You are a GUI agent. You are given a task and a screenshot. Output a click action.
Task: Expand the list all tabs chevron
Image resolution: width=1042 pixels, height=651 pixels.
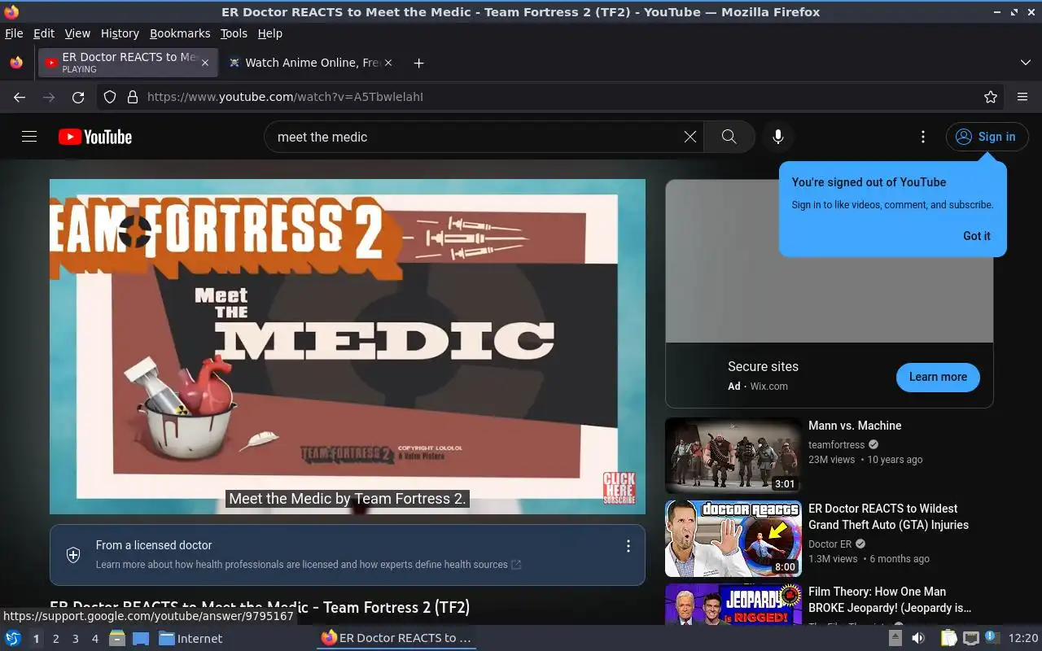click(x=1025, y=63)
